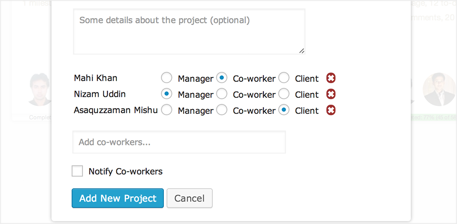Click the Add New Project button

pos(118,198)
